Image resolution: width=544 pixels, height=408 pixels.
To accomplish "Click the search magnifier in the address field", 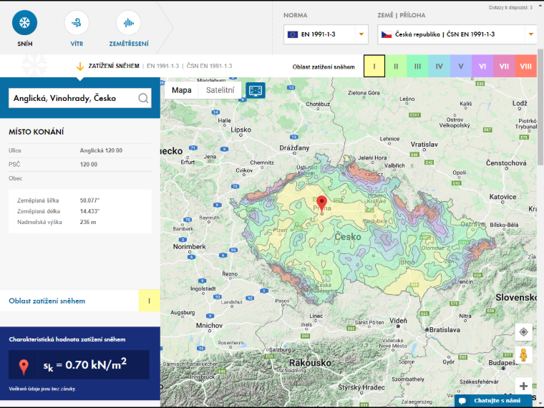I will (143, 98).
